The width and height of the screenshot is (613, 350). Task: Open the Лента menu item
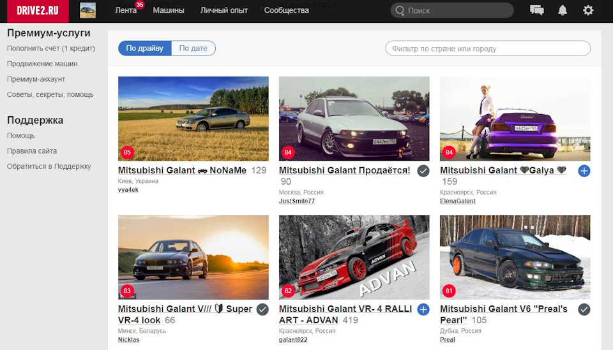coord(126,11)
